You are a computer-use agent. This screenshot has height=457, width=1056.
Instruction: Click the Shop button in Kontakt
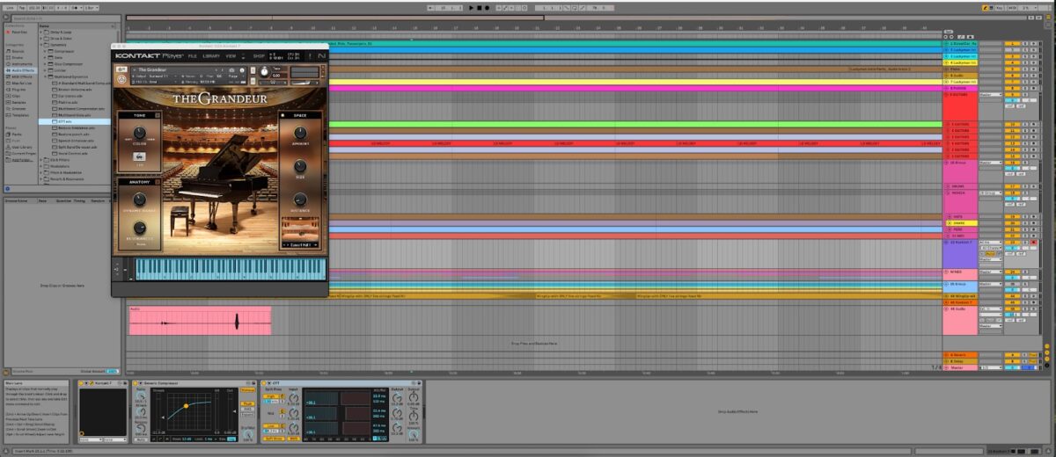click(x=259, y=55)
